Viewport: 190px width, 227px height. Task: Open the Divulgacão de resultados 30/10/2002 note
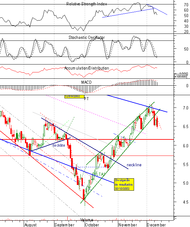124,184
